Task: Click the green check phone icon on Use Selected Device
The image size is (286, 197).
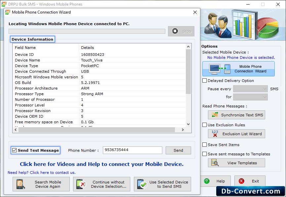Action: point(142,184)
